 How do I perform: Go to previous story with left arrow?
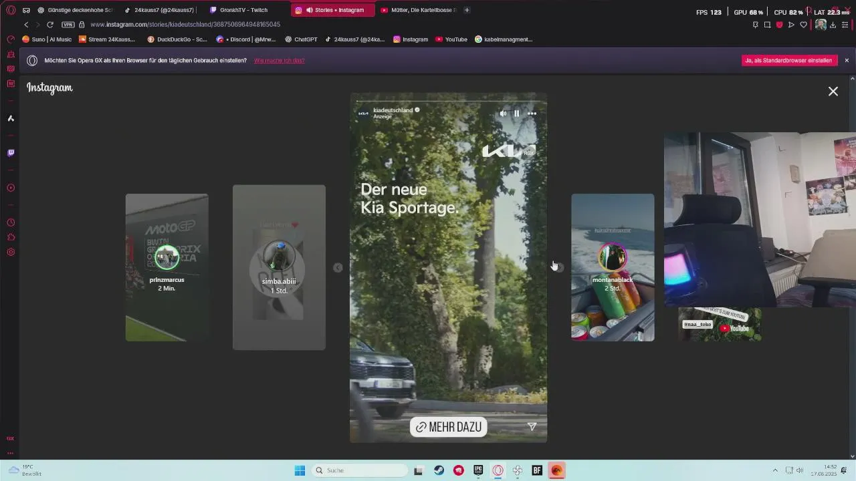pyautogui.click(x=338, y=267)
